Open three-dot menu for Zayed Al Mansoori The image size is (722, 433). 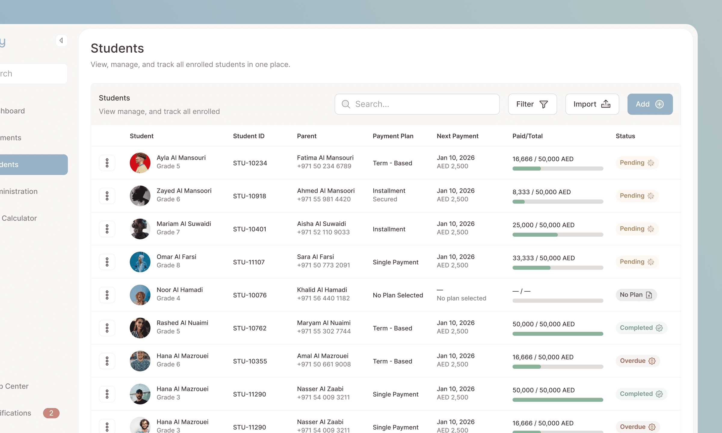coord(107,196)
